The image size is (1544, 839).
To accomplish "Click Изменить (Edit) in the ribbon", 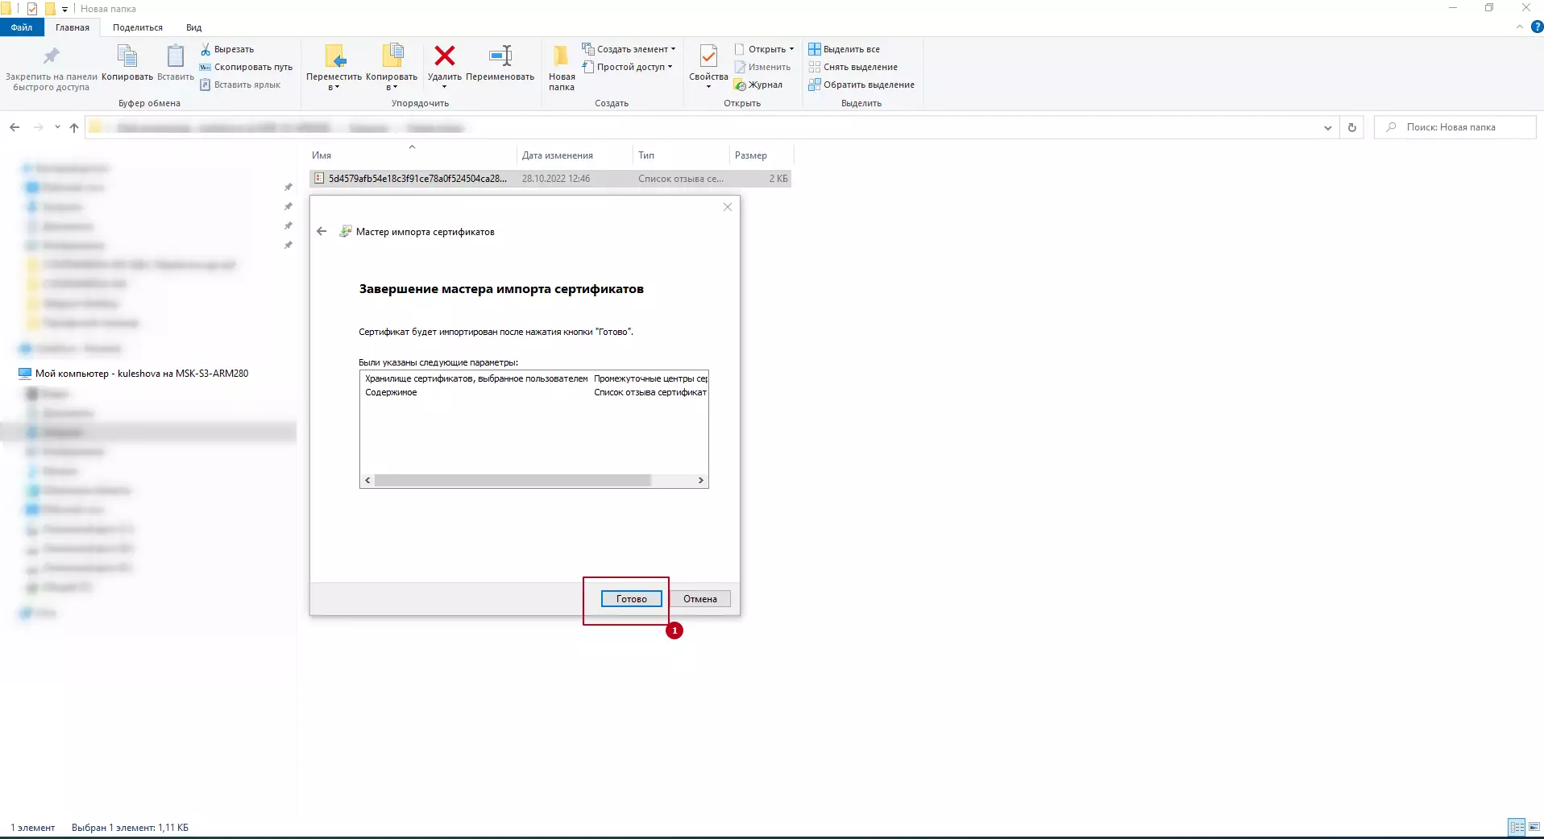I will click(x=762, y=67).
